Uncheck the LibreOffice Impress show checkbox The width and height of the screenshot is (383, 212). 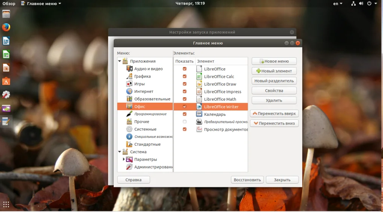point(185,91)
